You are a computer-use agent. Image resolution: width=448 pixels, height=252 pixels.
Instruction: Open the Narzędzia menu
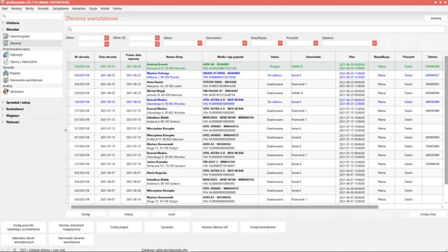tap(78, 8)
